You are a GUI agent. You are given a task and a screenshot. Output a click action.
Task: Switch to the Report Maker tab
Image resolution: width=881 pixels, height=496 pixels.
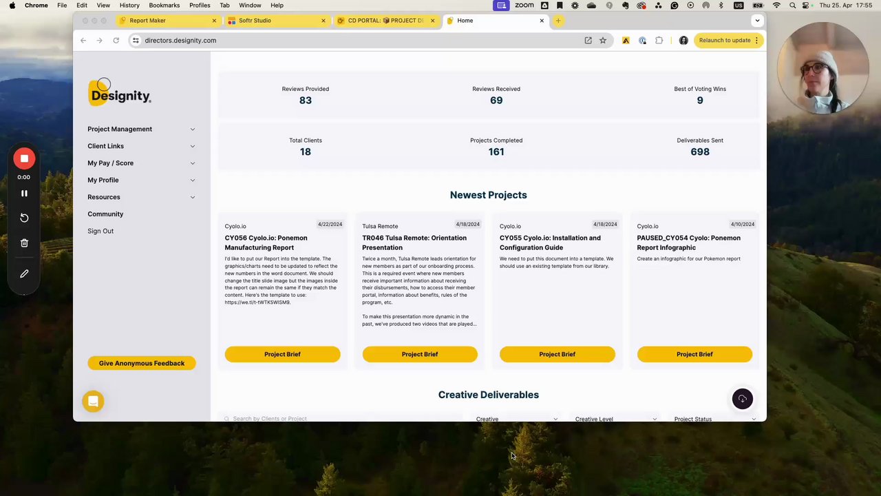pos(168,21)
